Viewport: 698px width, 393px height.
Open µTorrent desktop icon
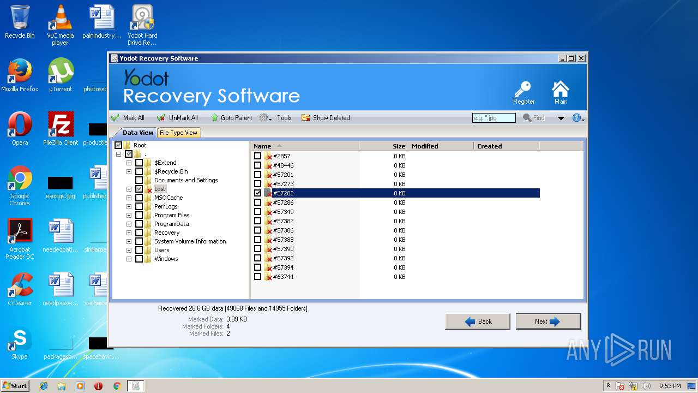61,75
